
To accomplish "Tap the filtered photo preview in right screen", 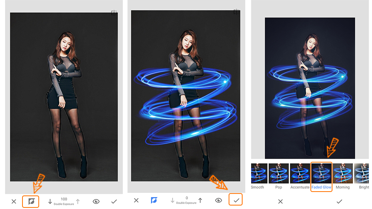I will click(x=310, y=88).
